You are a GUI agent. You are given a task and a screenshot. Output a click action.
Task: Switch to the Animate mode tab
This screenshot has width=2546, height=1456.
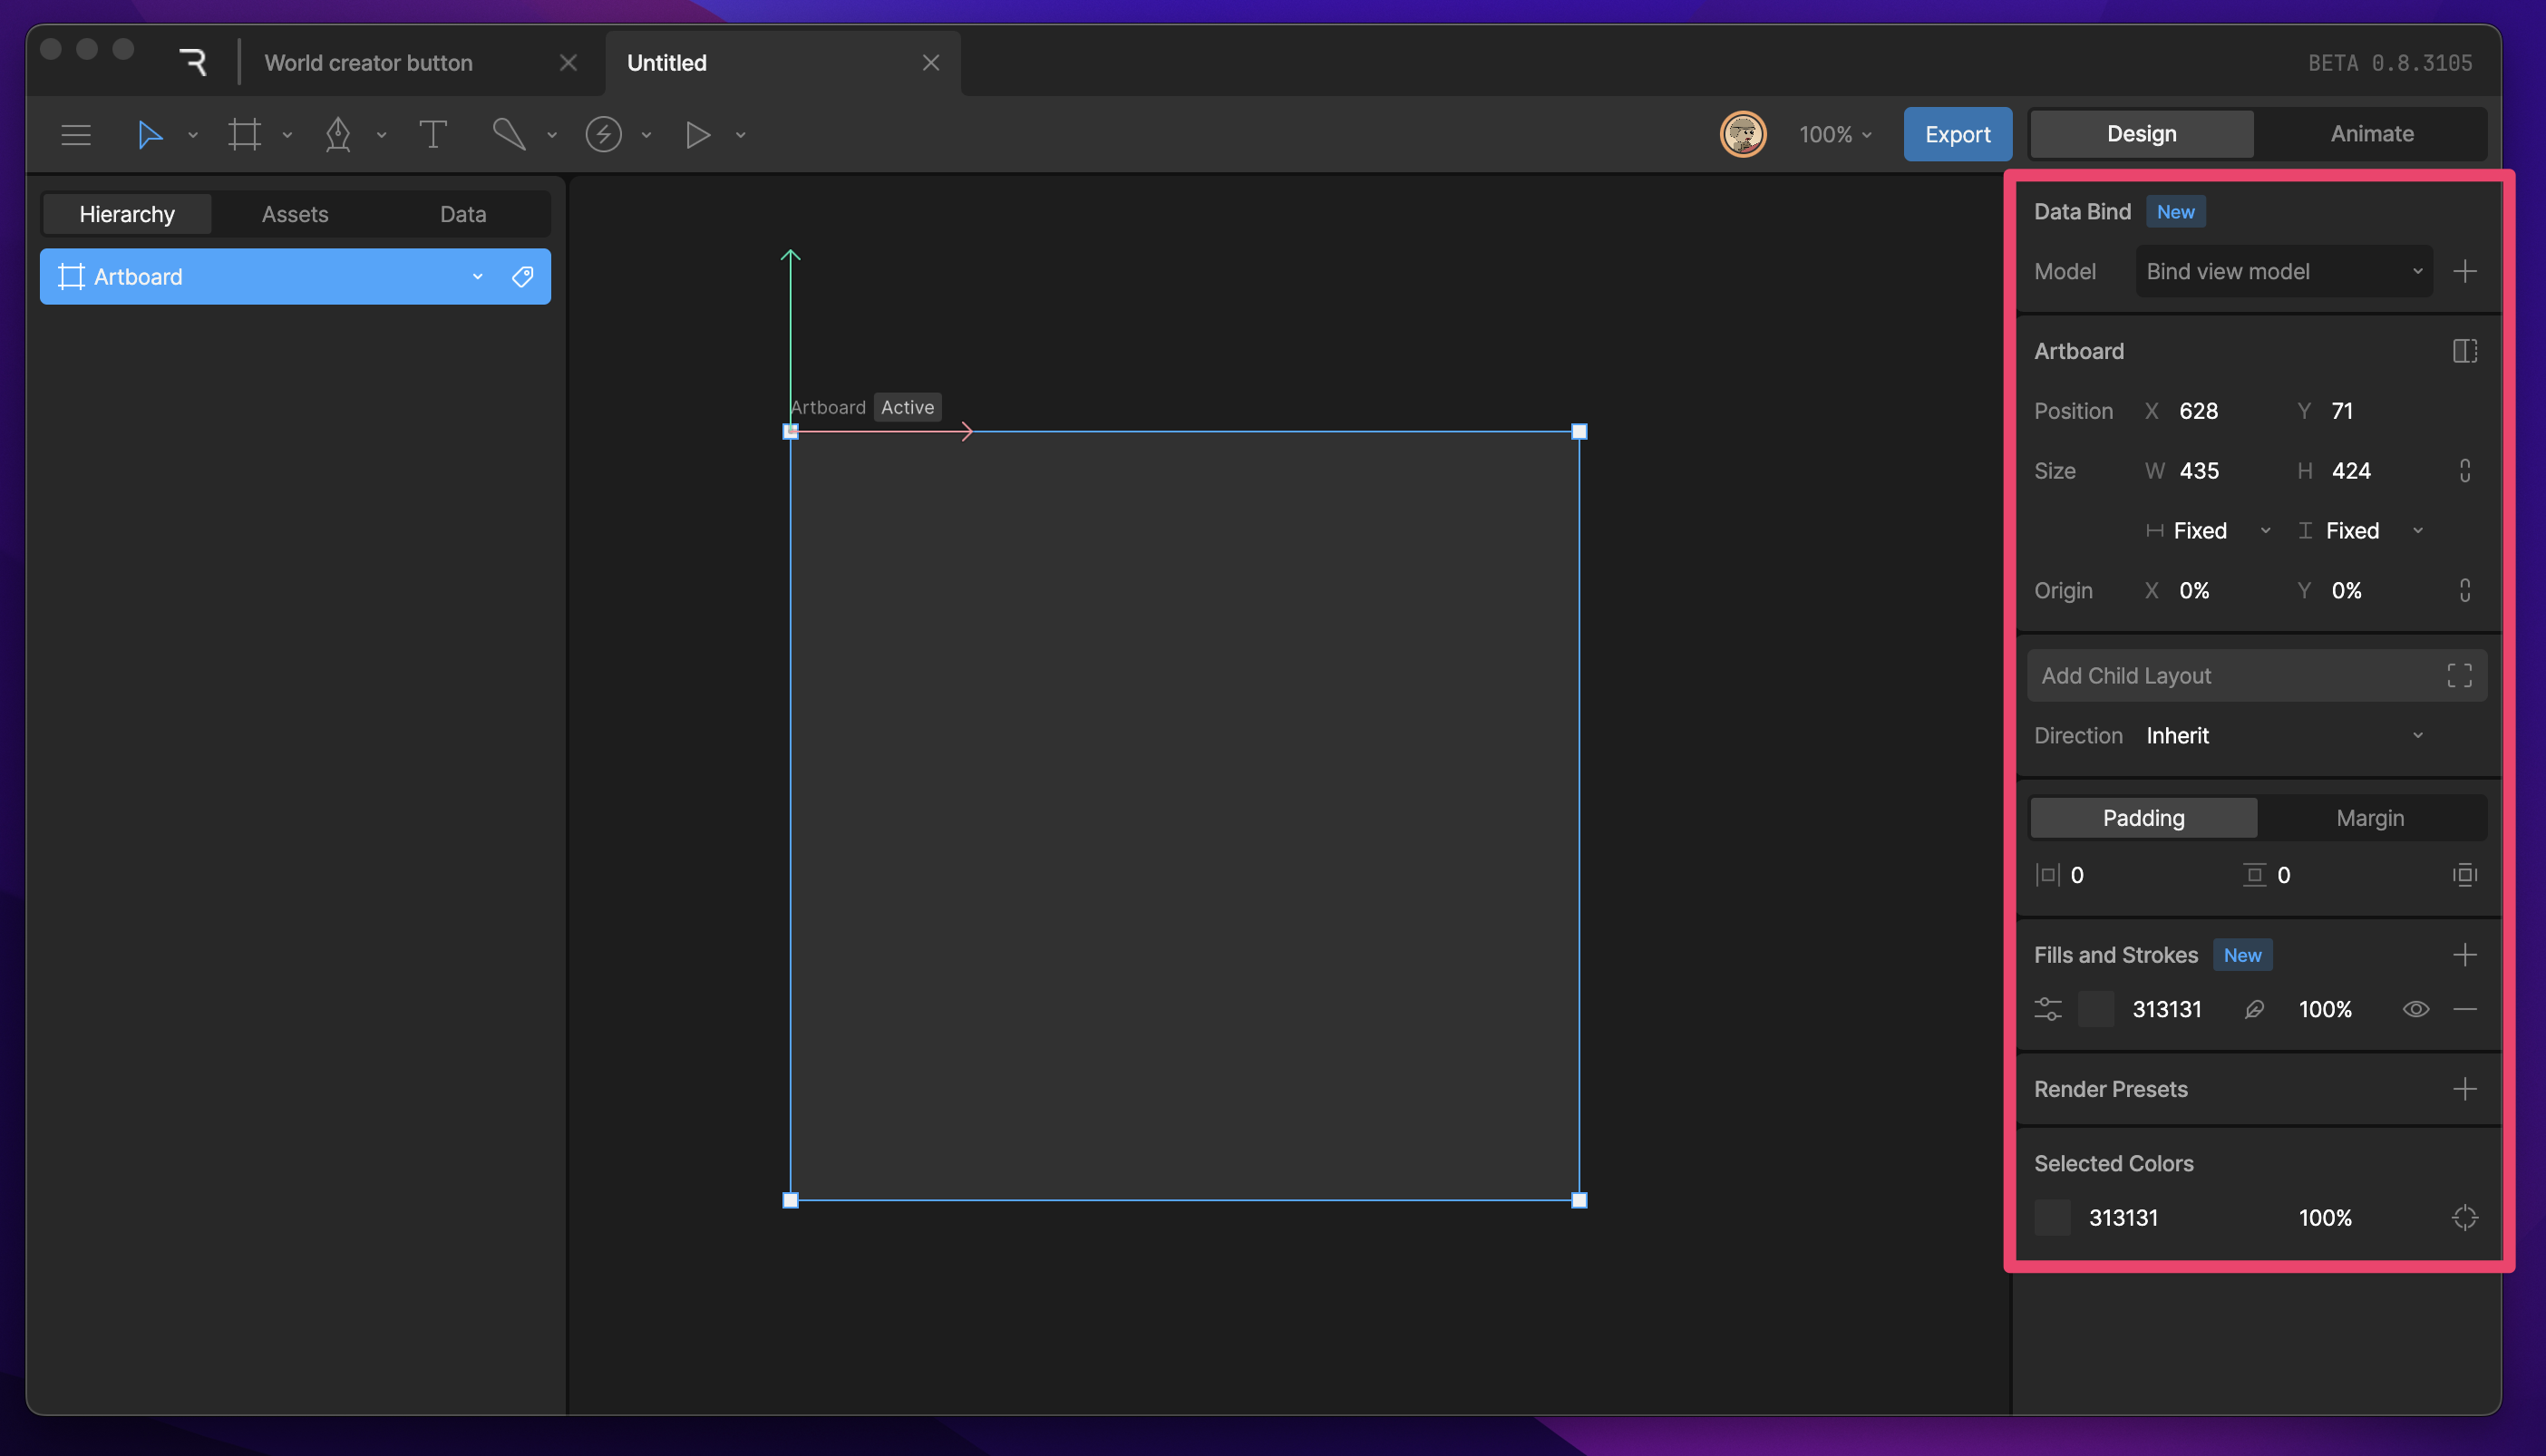2371,134
